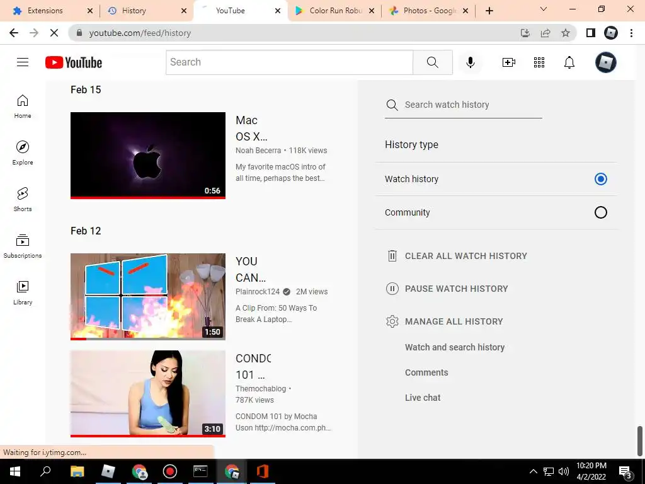Open the Live chat history link

click(x=423, y=398)
